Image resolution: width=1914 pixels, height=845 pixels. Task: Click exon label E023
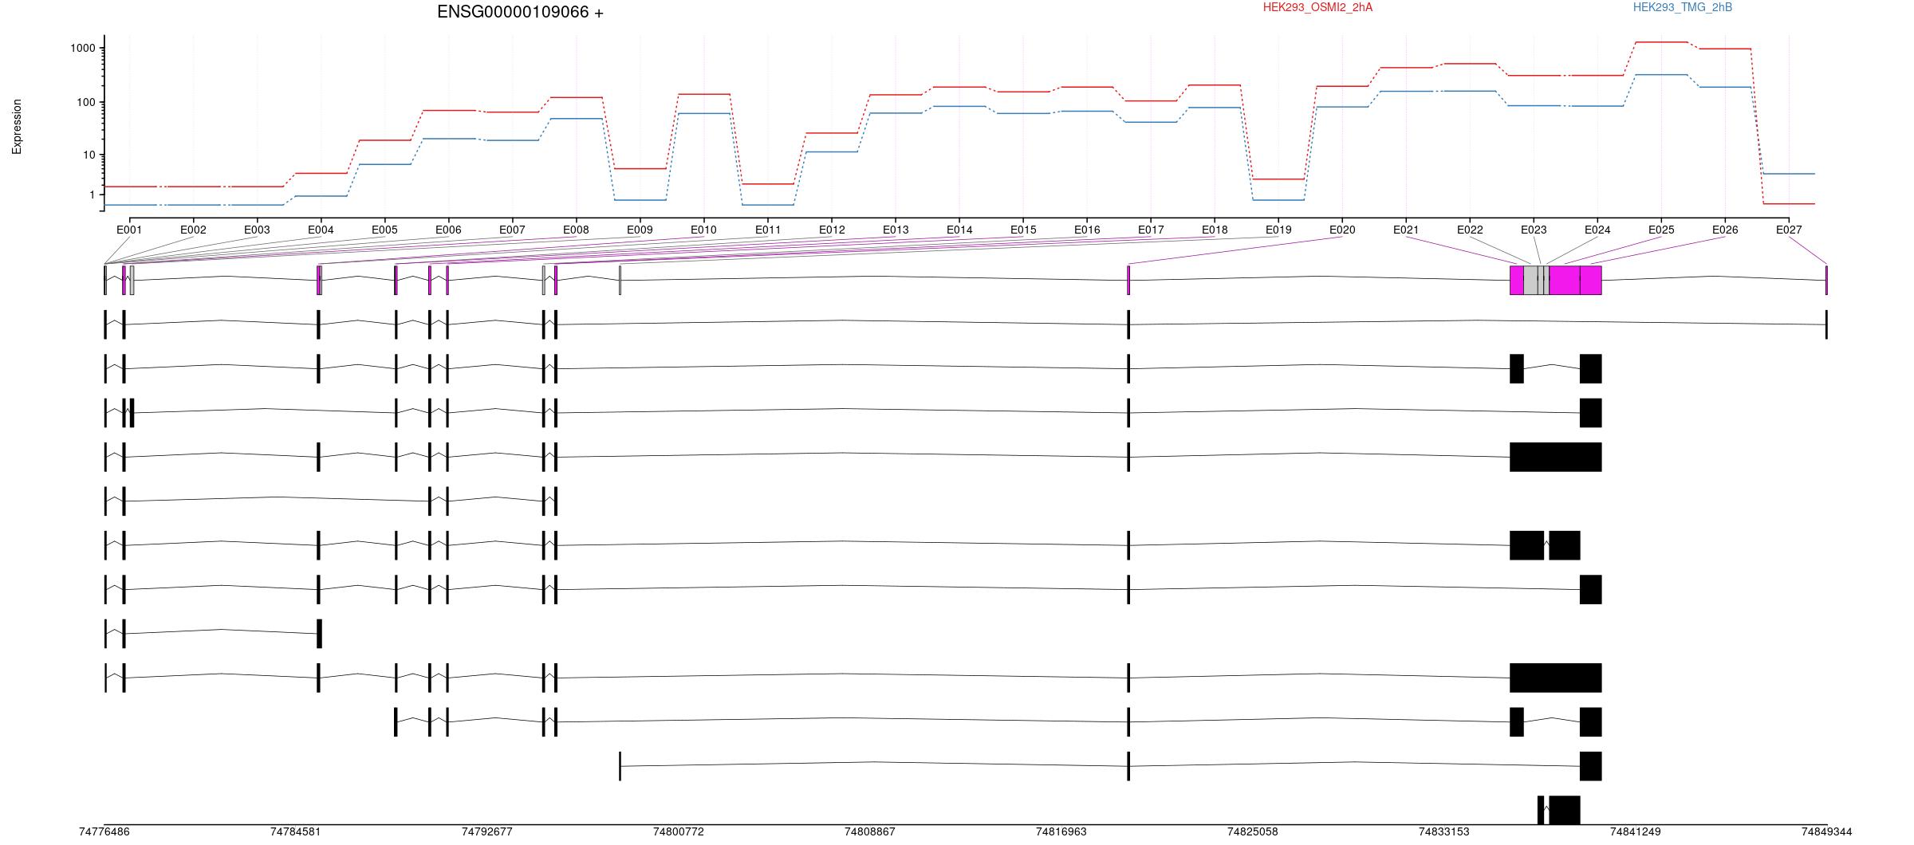tap(1534, 230)
